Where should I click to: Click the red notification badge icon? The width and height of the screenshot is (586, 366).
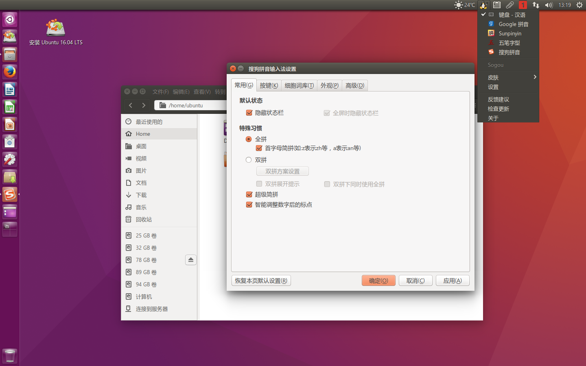click(523, 5)
